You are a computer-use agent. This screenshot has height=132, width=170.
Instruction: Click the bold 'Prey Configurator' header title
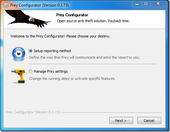[x=72, y=15]
